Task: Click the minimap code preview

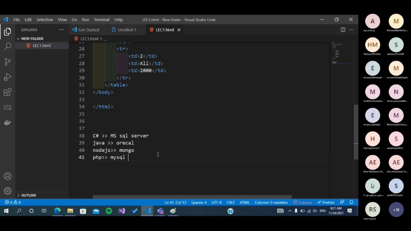Action: [x=342, y=53]
